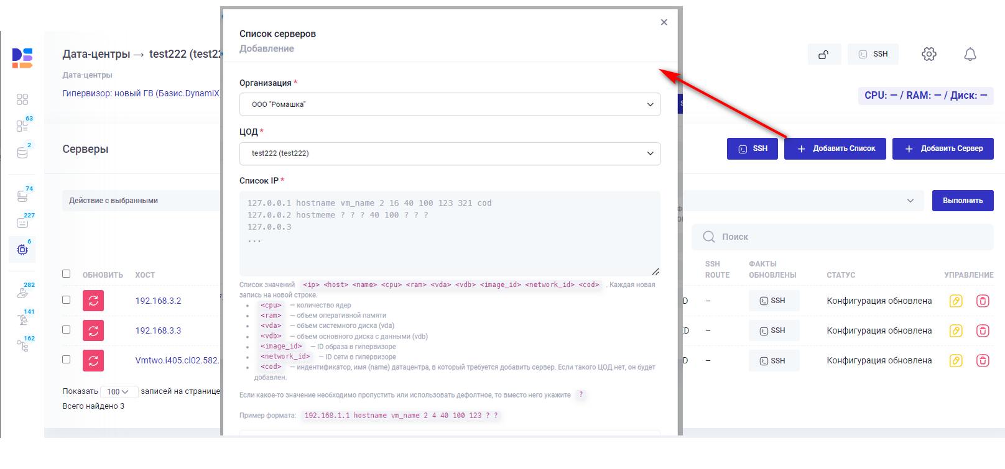The image size is (1005, 469).
Task: Open the 192.168.3.2 host link
Action: tap(158, 301)
